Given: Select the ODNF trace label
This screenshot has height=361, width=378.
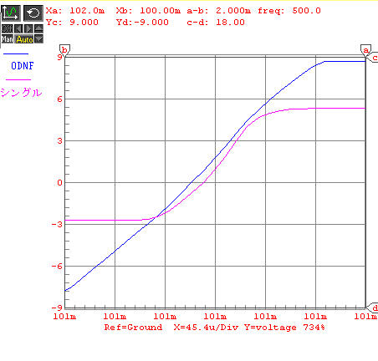Looking at the screenshot, I should (x=23, y=66).
